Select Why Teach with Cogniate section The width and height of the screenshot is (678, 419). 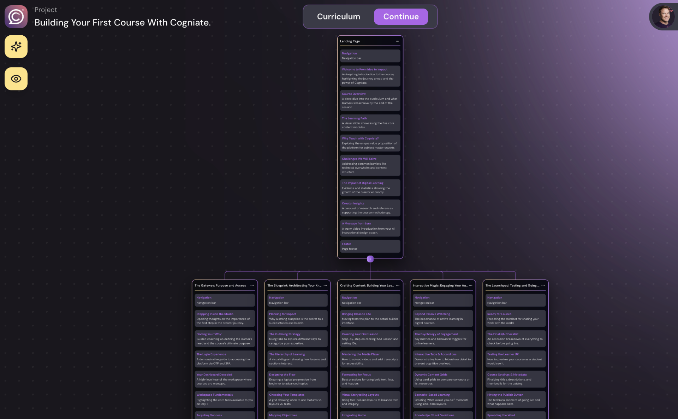[x=370, y=143]
